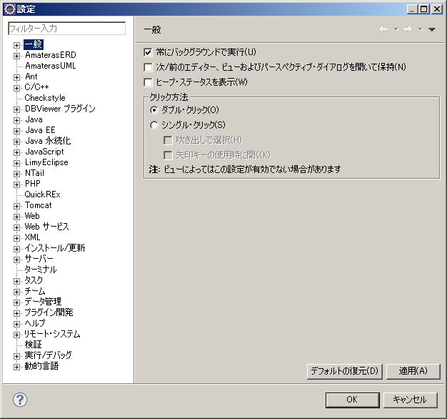The image size is (447, 419).
Task: Select タスク in the tree
Action: [34, 280]
